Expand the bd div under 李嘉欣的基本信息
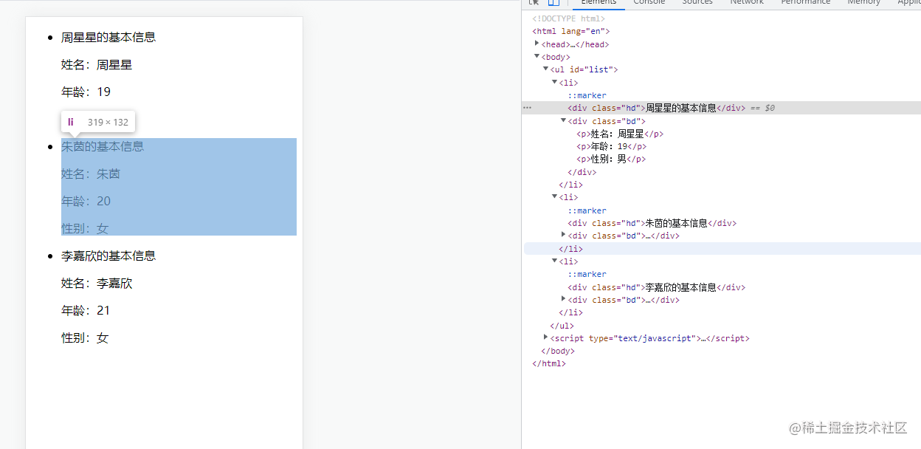This screenshot has height=449, width=921. (x=564, y=299)
